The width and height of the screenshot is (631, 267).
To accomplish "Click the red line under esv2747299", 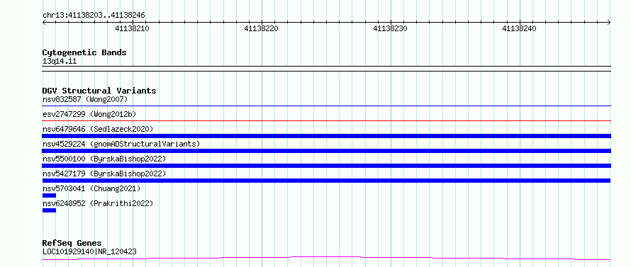I will (x=326, y=120).
